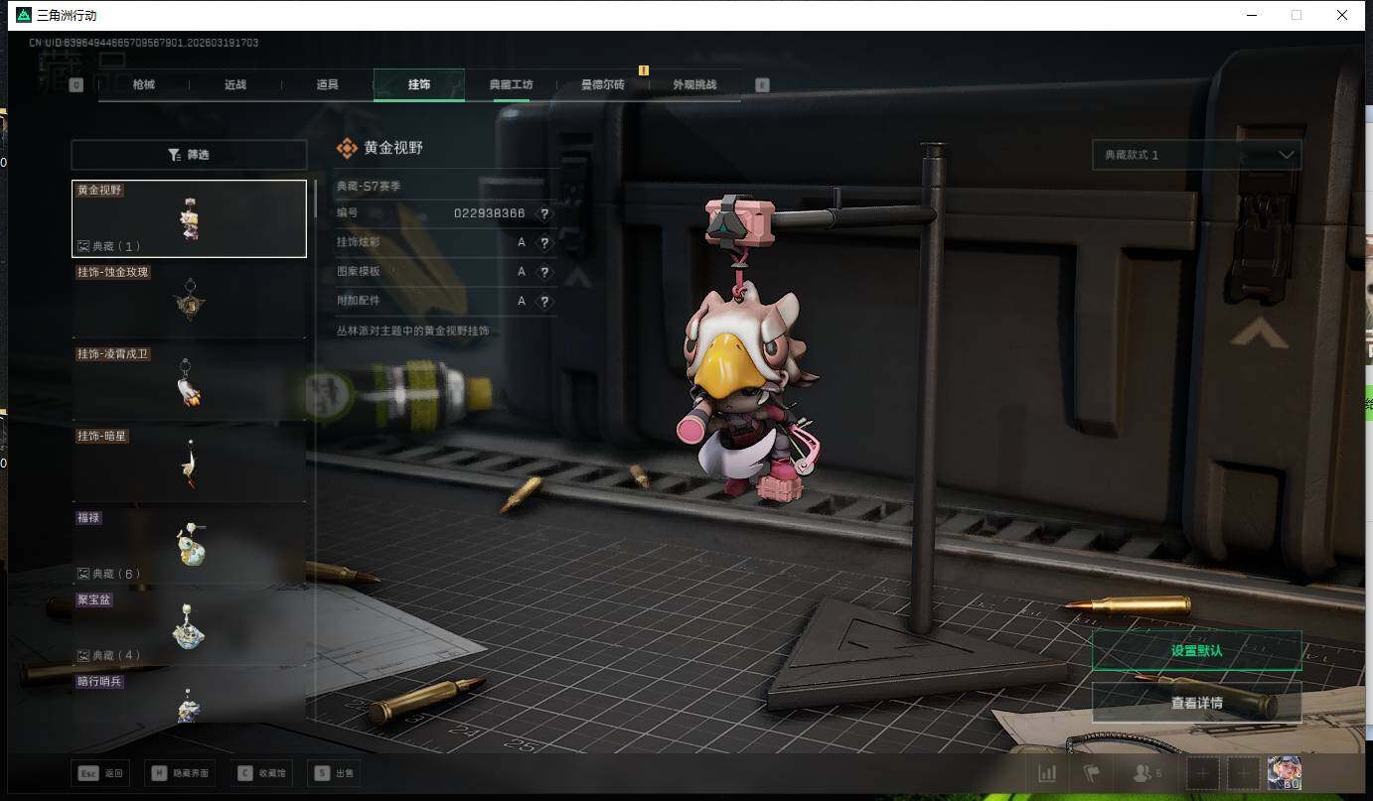The image size is (1373, 801).
Task: Click the E next-tab key icon
Action: point(762,85)
